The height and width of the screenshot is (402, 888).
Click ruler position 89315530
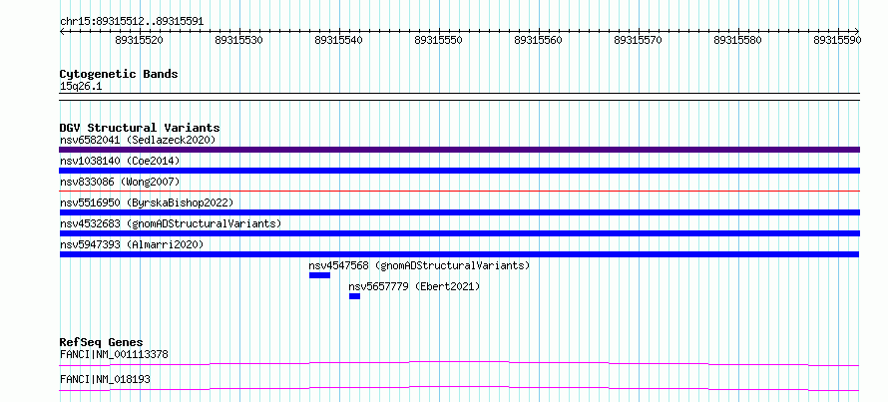coord(239,40)
